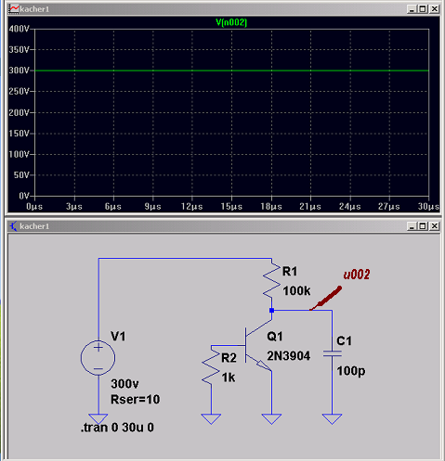Screen dimensions: 445x461
Task: Click the blue junction node at collector
Action: coord(271,310)
